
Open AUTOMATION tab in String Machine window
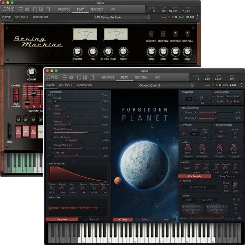point(40,17)
